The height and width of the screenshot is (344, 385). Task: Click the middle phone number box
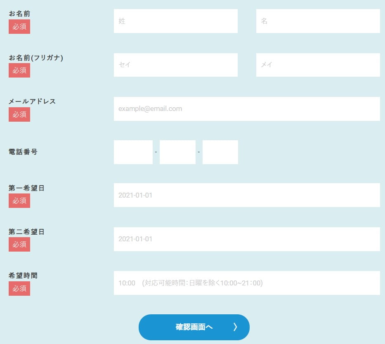[177, 152]
